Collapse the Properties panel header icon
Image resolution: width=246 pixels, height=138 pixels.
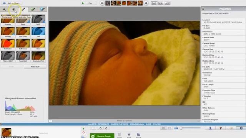pos(203,9)
